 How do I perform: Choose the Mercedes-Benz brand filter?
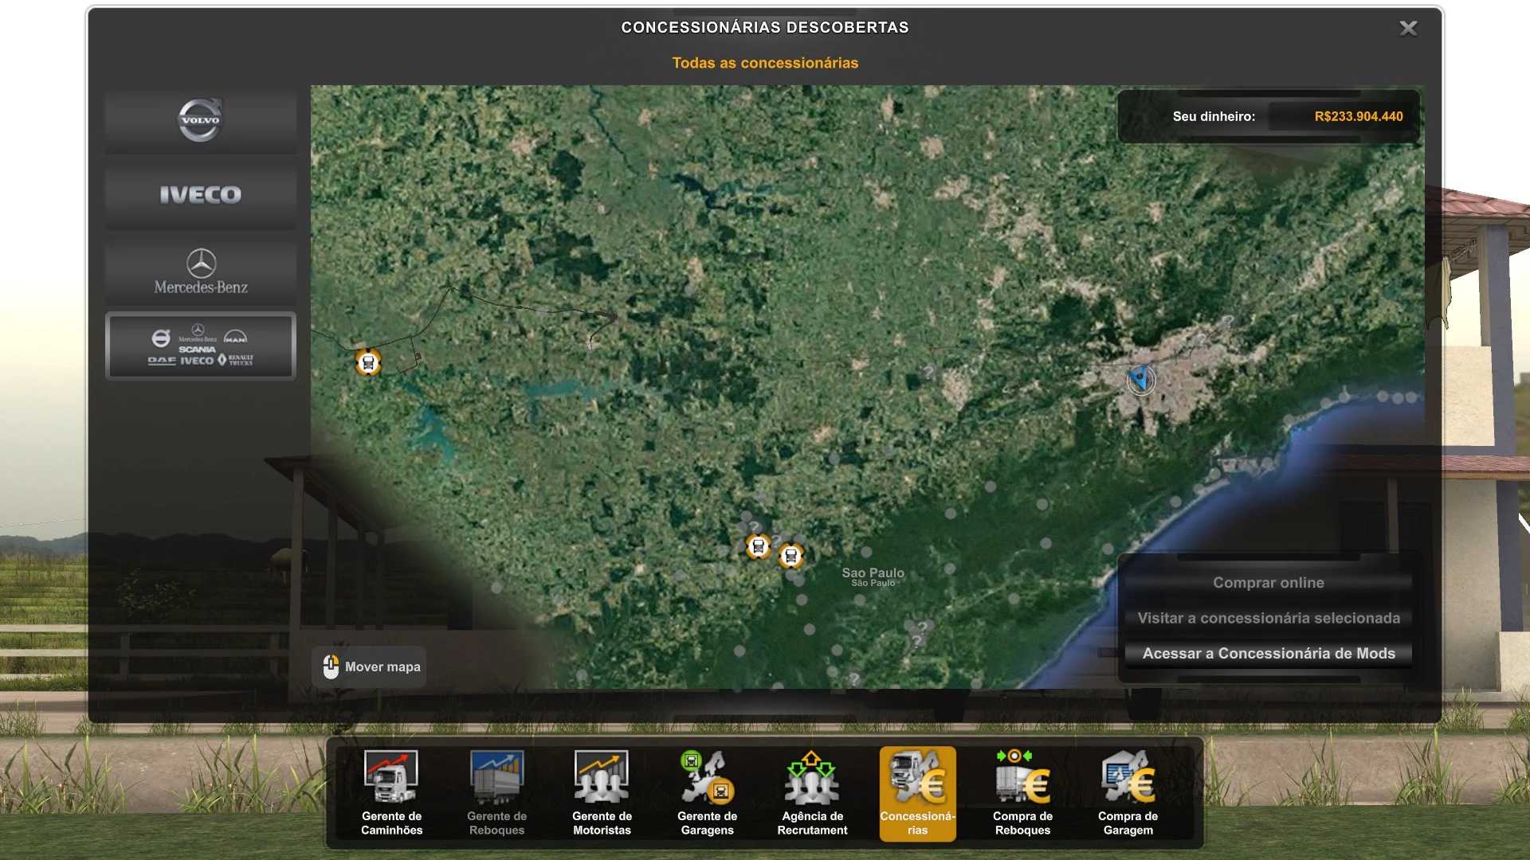pyautogui.click(x=200, y=272)
